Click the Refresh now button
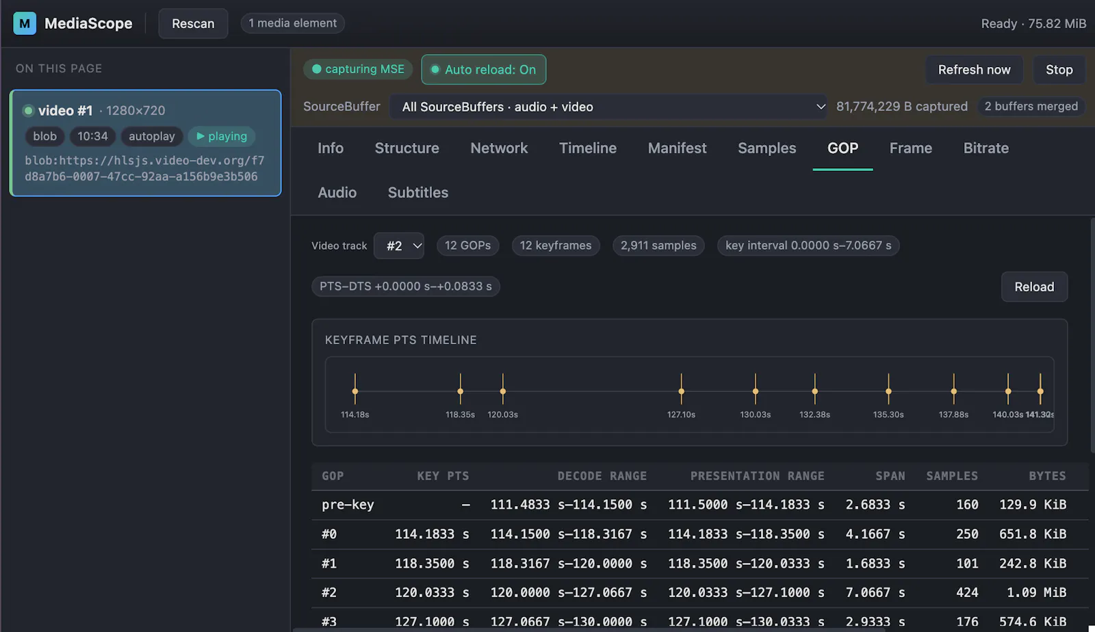The width and height of the screenshot is (1095, 632). pyautogui.click(x=974, y=70)
